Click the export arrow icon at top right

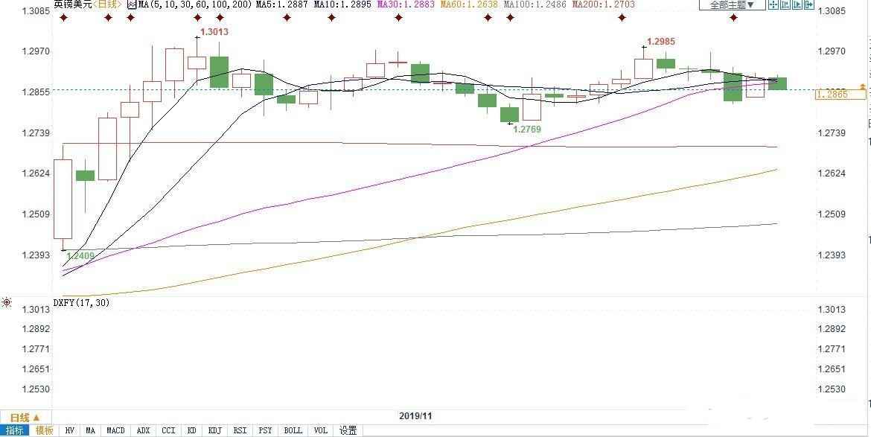[x=810, y=5]
